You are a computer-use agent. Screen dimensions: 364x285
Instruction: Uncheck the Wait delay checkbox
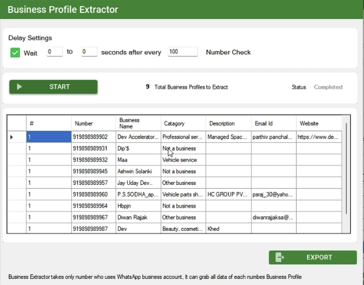15,52
